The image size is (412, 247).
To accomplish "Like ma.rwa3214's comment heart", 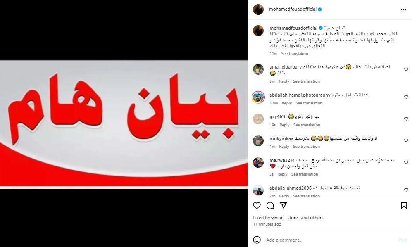I will 406,162.
